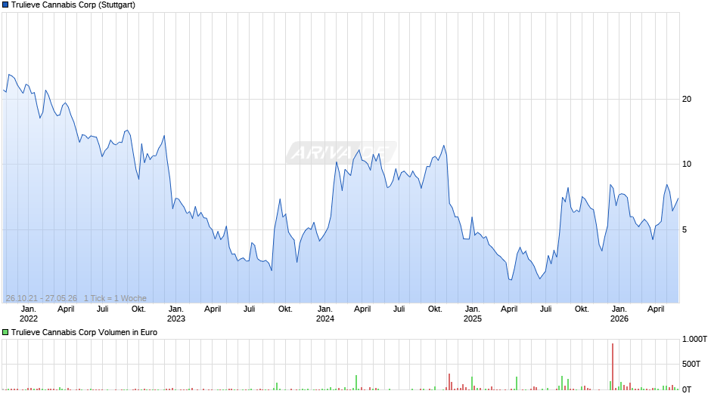Click the '2022' year label
This screenshot has width=711, height=397.
tap(29, 319)
